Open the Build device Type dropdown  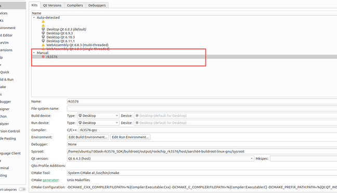tap(98, 115)
